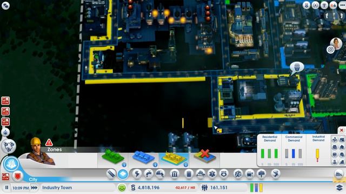Image resolution: width=346 pixels, height=194 pixels.
Task: Select the yellow Industrial zone tool
Action: click(174, 157)
